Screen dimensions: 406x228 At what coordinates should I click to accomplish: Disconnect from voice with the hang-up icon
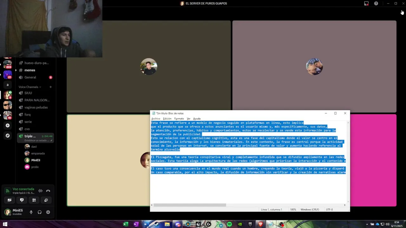click(48, 191)
